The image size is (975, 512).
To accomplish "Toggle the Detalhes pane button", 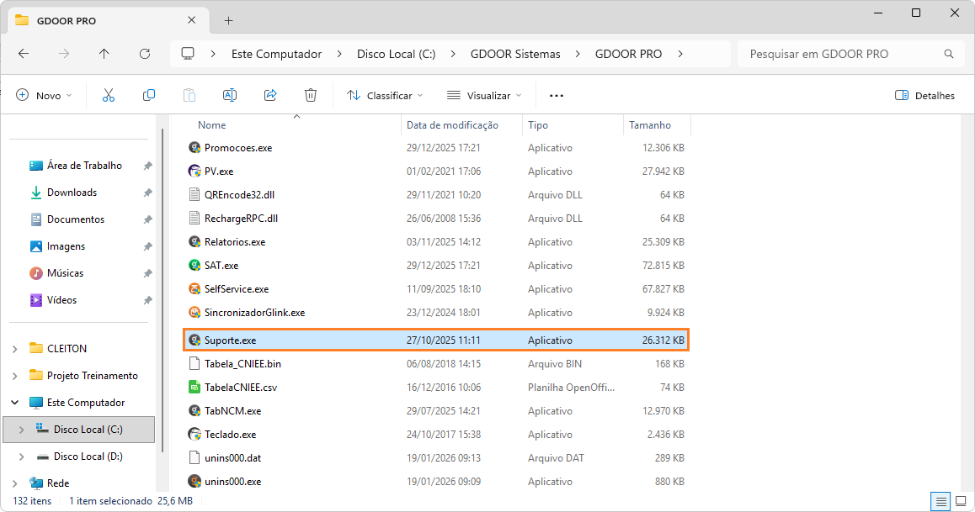I will (x=924, y=95).
